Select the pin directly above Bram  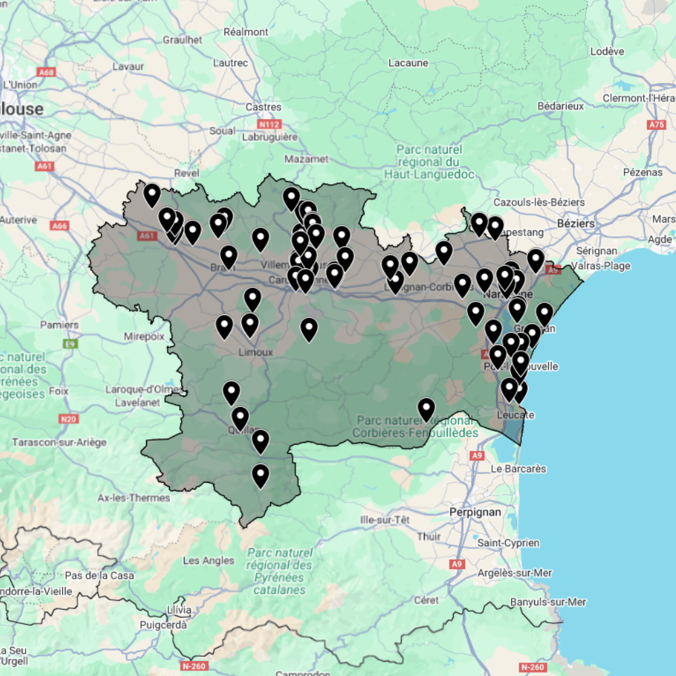point(228,257)
